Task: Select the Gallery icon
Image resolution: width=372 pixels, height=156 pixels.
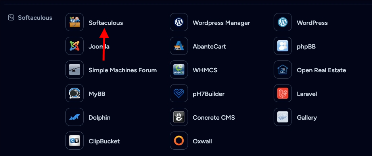Action: [282, 117]
